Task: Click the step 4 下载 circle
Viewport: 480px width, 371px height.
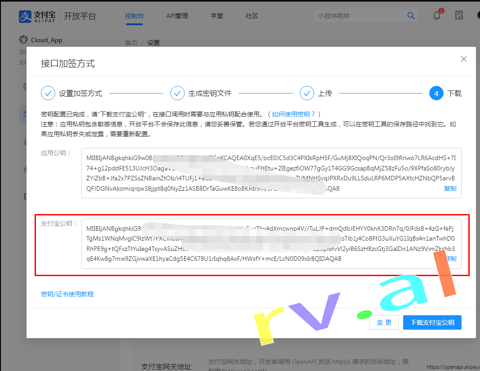Action: tap(436, 94)
